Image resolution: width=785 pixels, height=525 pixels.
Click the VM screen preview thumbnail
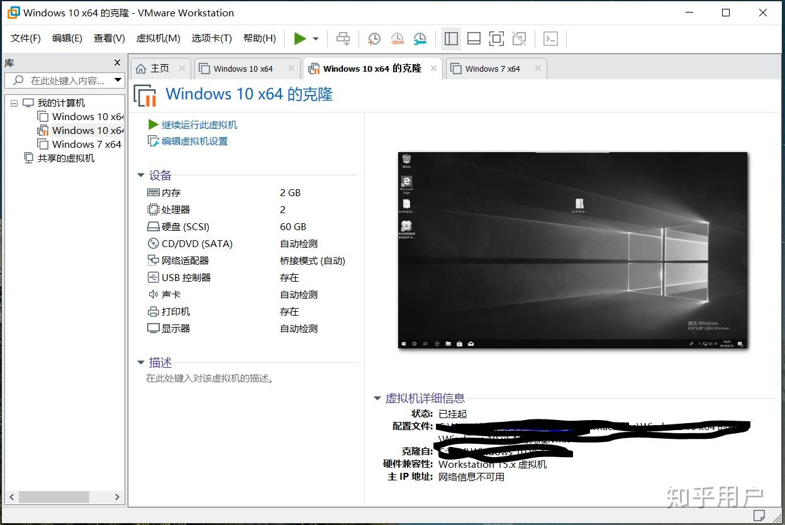pos(573,250)
